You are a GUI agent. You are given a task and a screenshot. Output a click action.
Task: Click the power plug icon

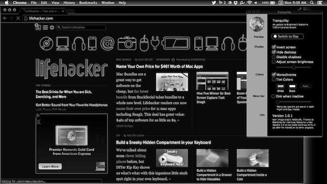155,43
